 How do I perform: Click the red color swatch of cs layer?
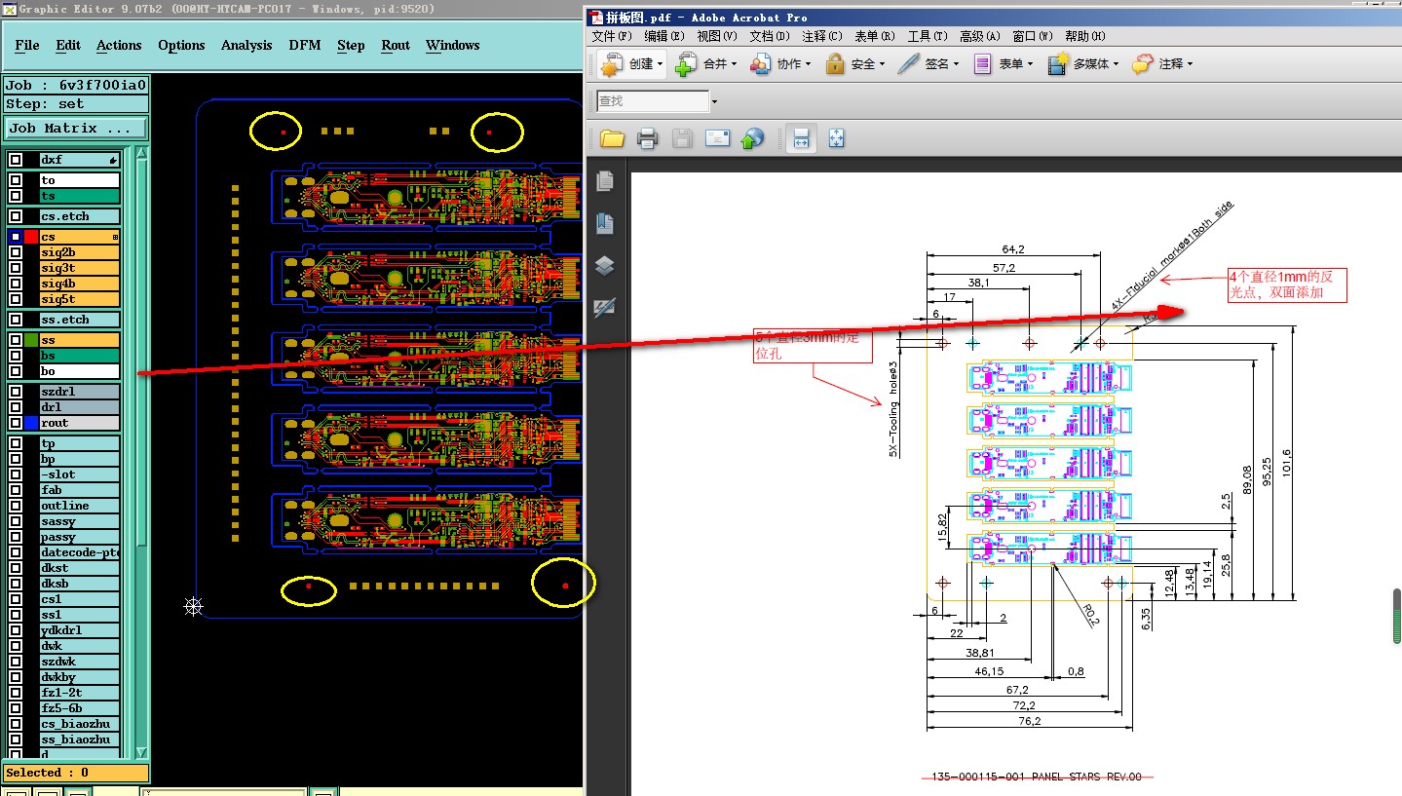[31, 237]
